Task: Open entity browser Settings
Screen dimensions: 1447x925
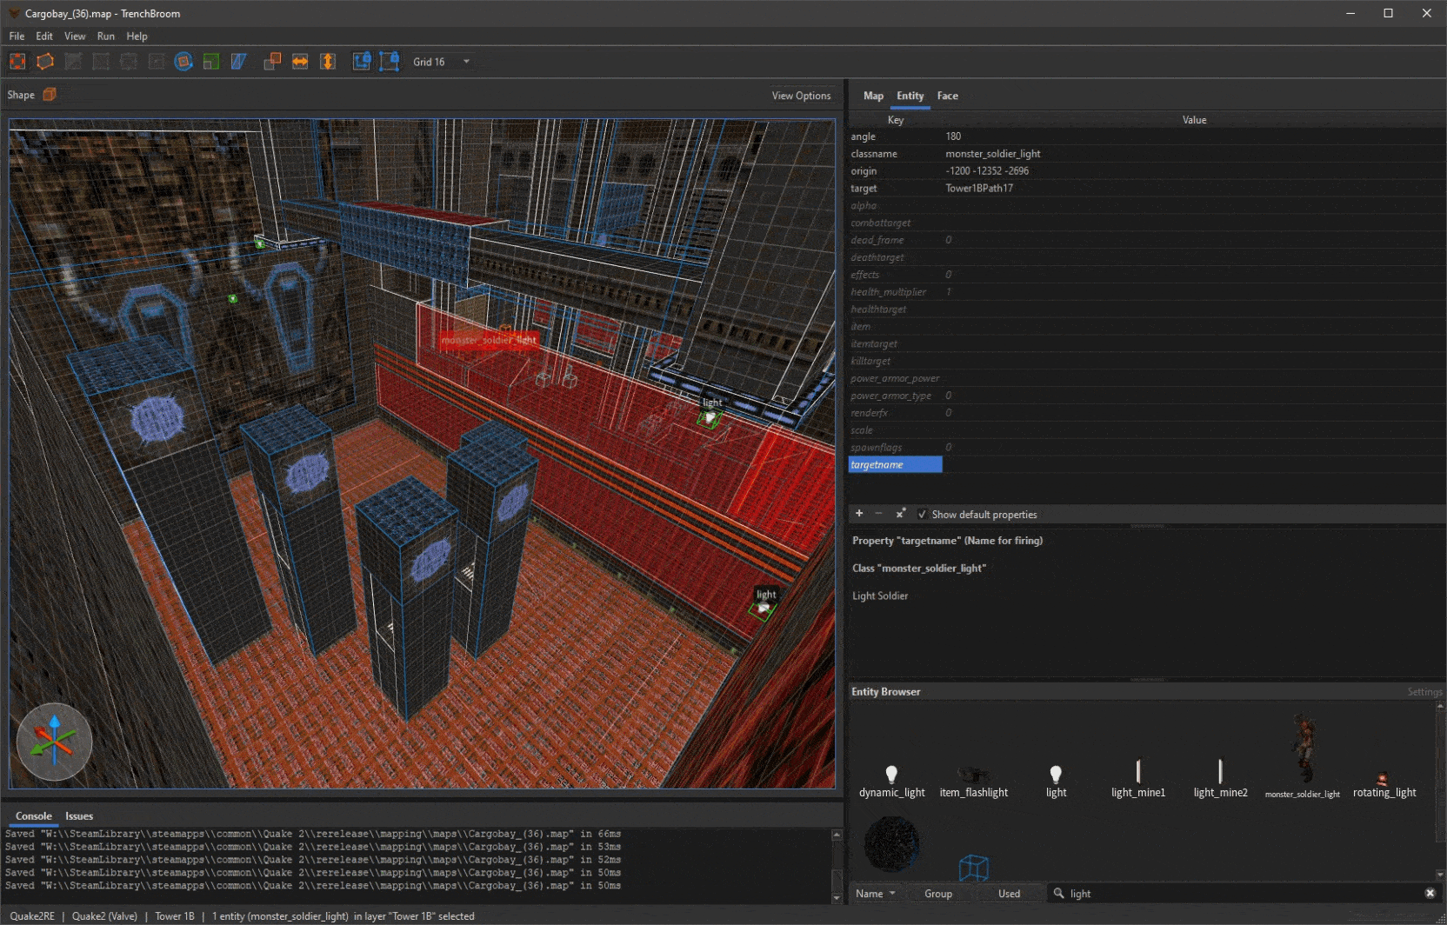Action: (x=1424, y=692)
